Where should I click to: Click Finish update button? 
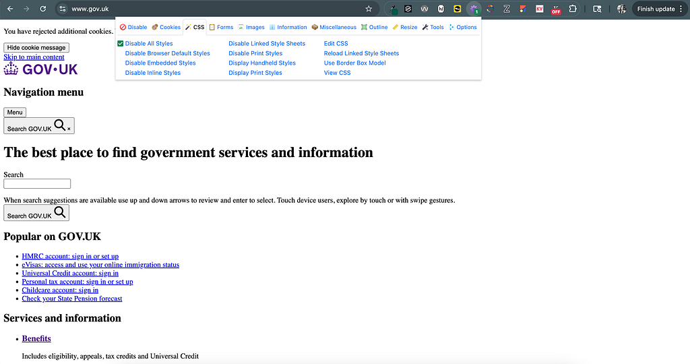656,9
